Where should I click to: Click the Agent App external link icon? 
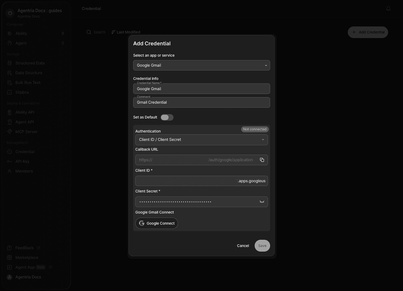pyautogui.click(x=50, y=267)
